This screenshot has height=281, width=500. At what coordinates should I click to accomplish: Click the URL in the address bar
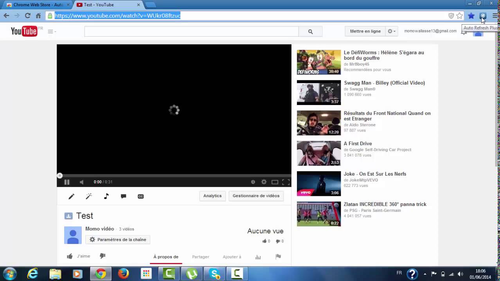[117, 16]
